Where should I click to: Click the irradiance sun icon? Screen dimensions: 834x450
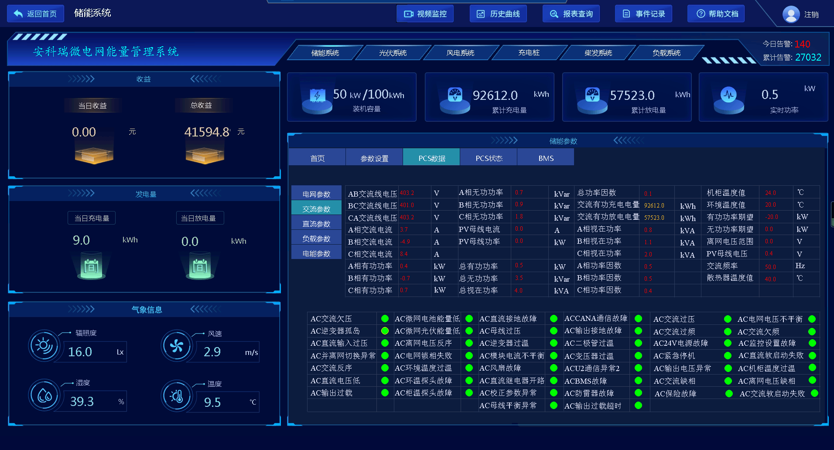pos(44,346)
